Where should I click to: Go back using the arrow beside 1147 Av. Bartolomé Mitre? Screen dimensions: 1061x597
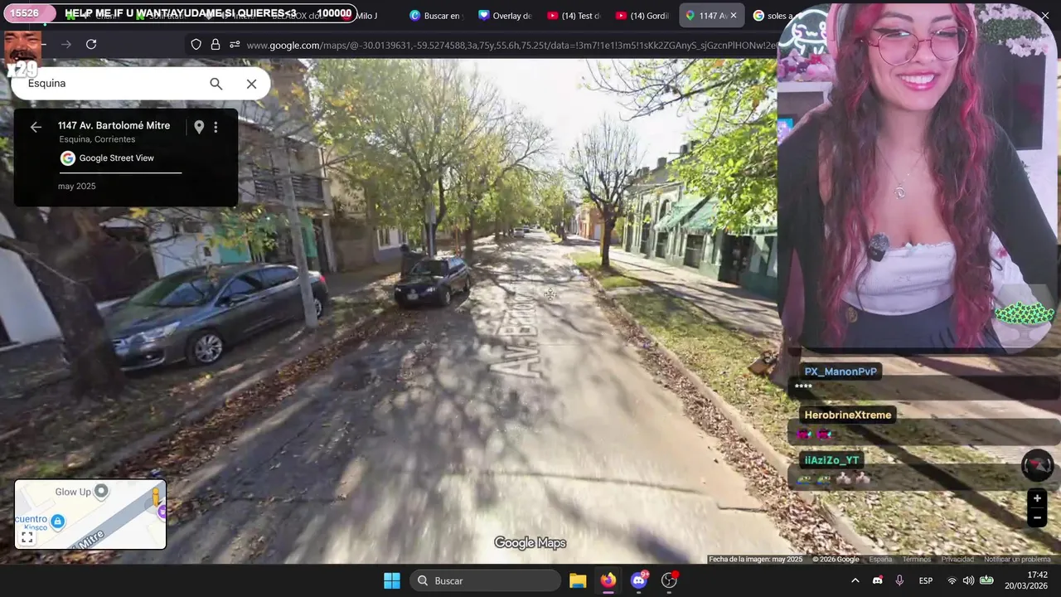[36, 127]
